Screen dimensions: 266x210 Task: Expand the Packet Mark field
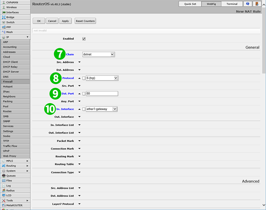click(79, 141)
